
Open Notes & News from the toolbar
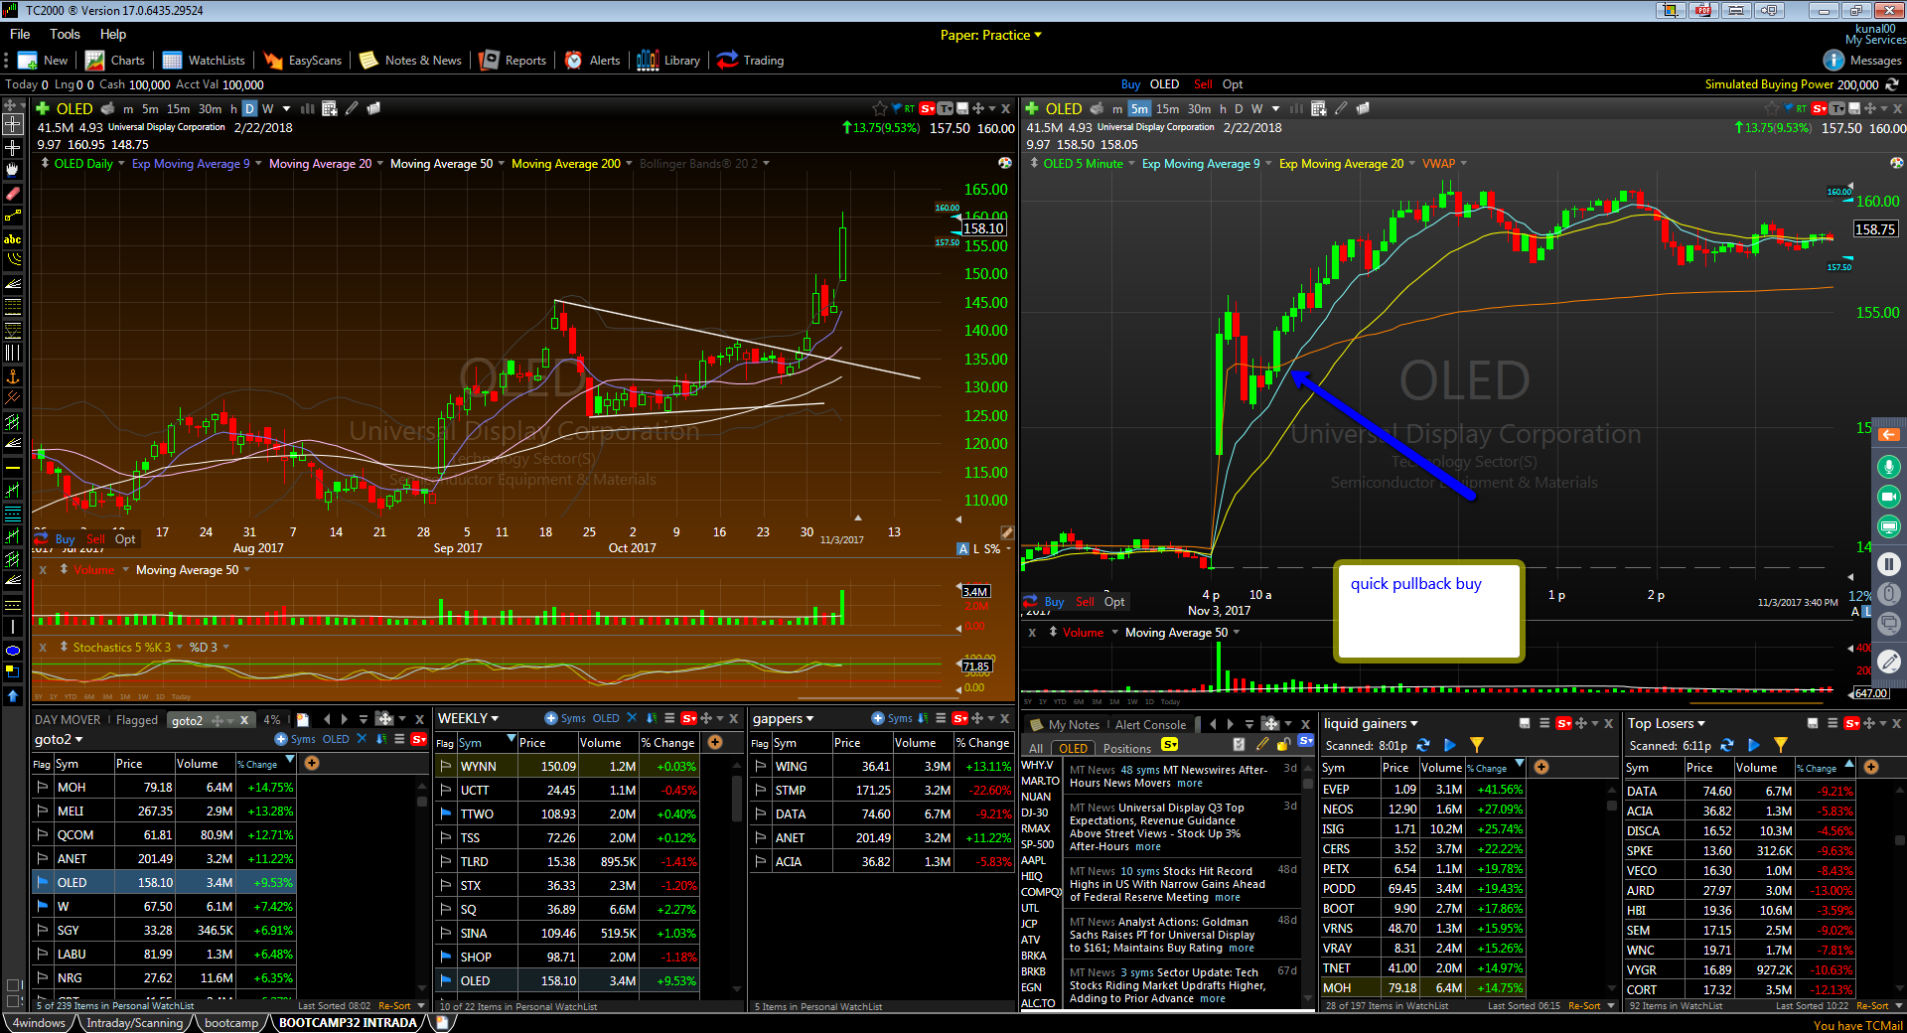410,61
